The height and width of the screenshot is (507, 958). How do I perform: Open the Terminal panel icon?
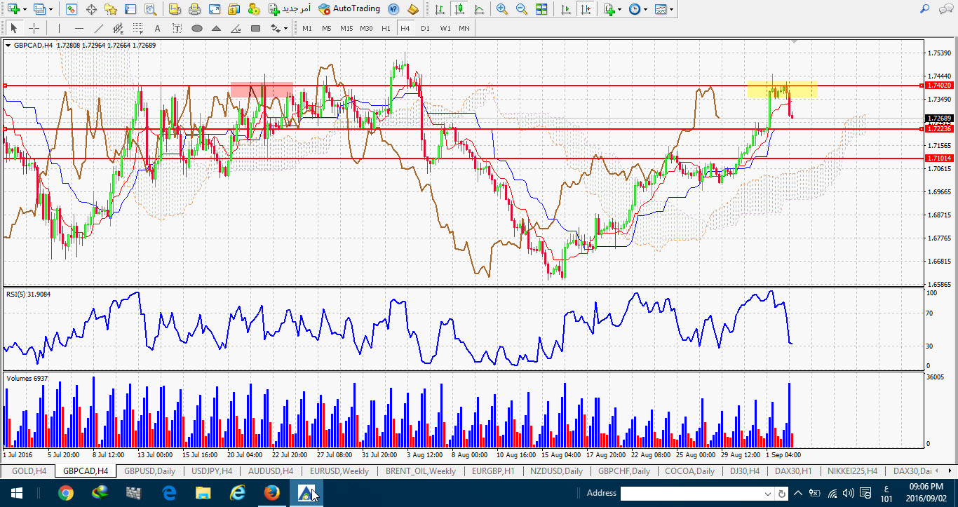tap(130, 9)
